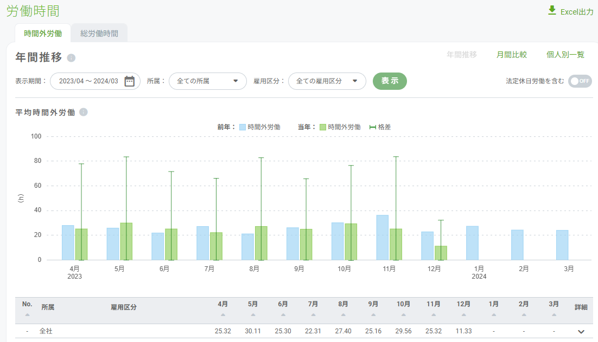Switch to 総労働時間 tab
The width and height of the screenshot is (598, 342).
click(99, 34)
